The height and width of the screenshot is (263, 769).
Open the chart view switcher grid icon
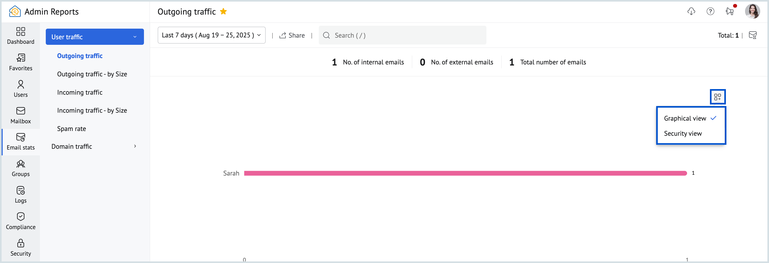[x=718, y=97]
